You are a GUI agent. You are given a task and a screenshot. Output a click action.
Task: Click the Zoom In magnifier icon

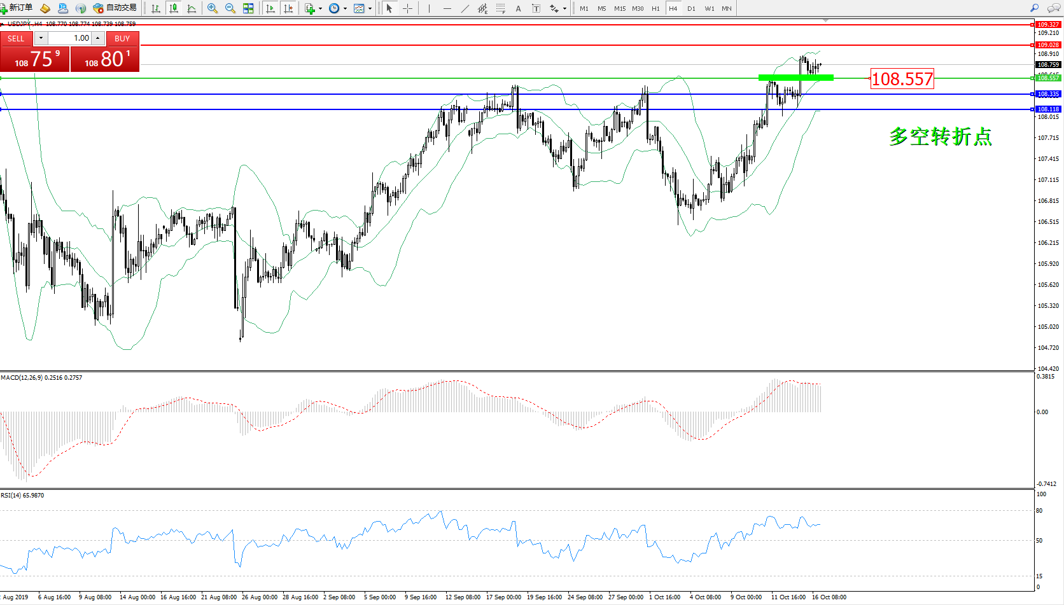pyautogui.click(x=213, y=8)
